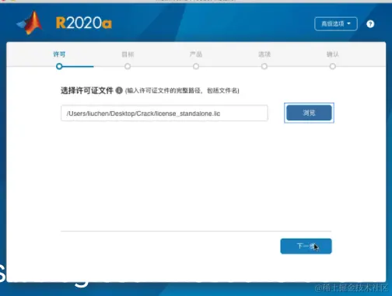Click the 浏览 browse button
This screenshot has height=296, width=392.
coord(309,113)
